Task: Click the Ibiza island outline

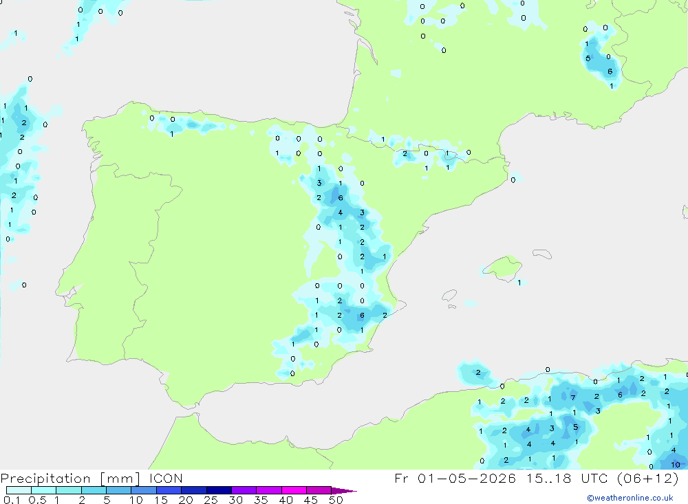Action: tap(449, 296)
